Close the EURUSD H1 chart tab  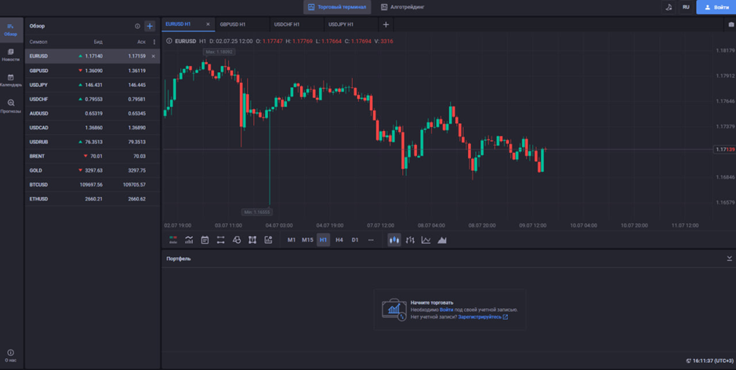coord(208,24)
